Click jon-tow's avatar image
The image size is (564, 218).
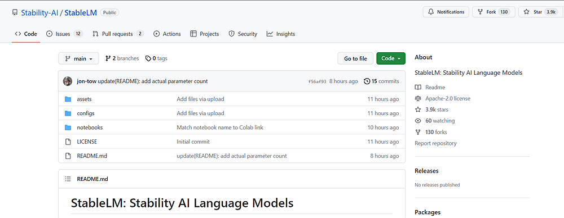(x=68, y=81)
